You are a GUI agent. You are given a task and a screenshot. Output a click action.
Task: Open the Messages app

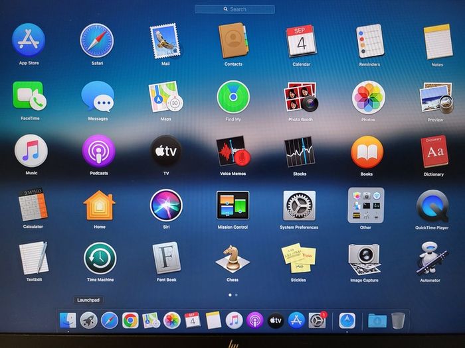point(98,97)
